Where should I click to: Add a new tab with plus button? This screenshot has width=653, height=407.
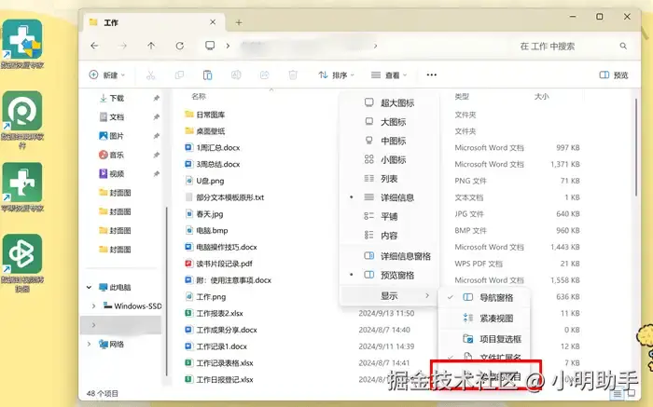tap(239, 22)
